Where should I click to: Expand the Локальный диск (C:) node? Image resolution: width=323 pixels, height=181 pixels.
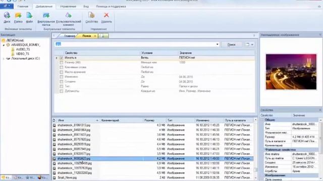tap(4, 59)
